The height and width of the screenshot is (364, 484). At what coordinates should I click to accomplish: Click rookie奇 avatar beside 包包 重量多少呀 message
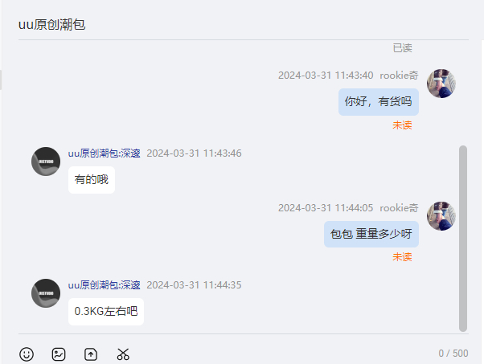point(441,216)
